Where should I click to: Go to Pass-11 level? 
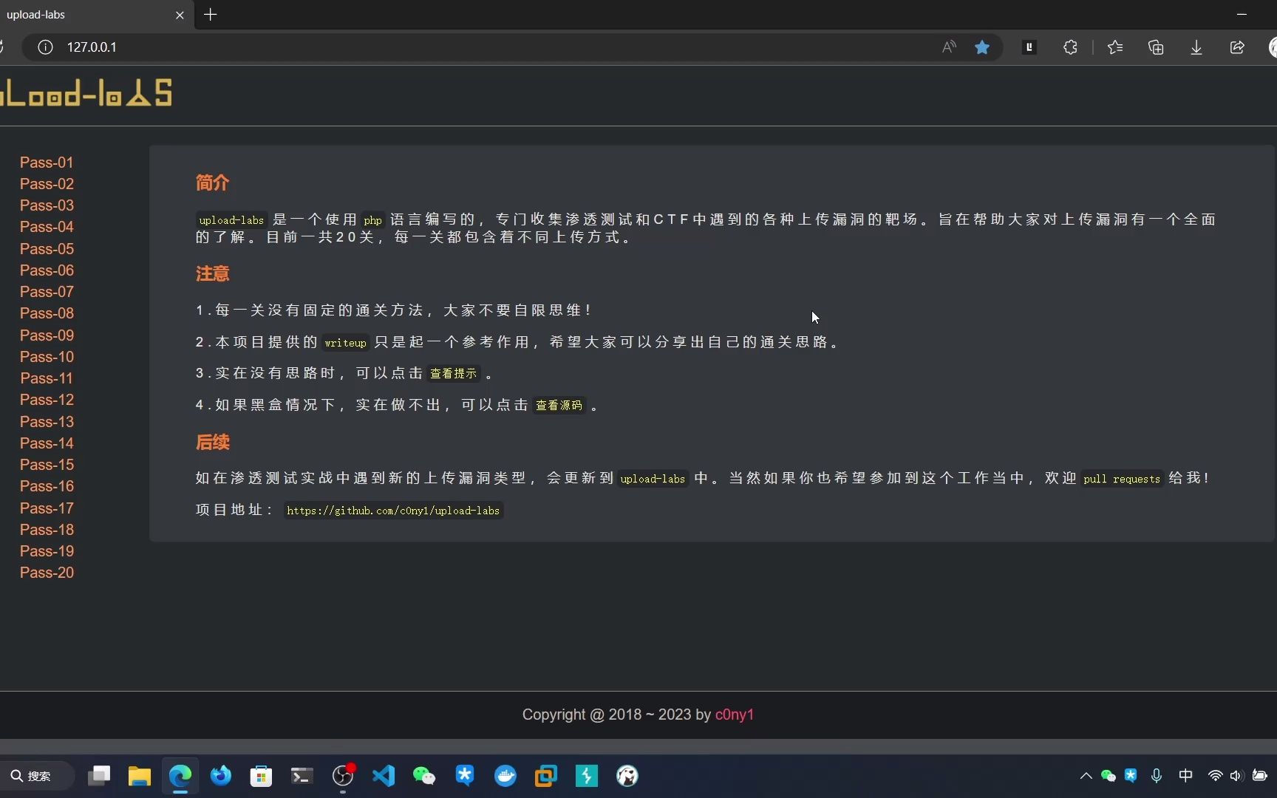[x=47, y=378]
